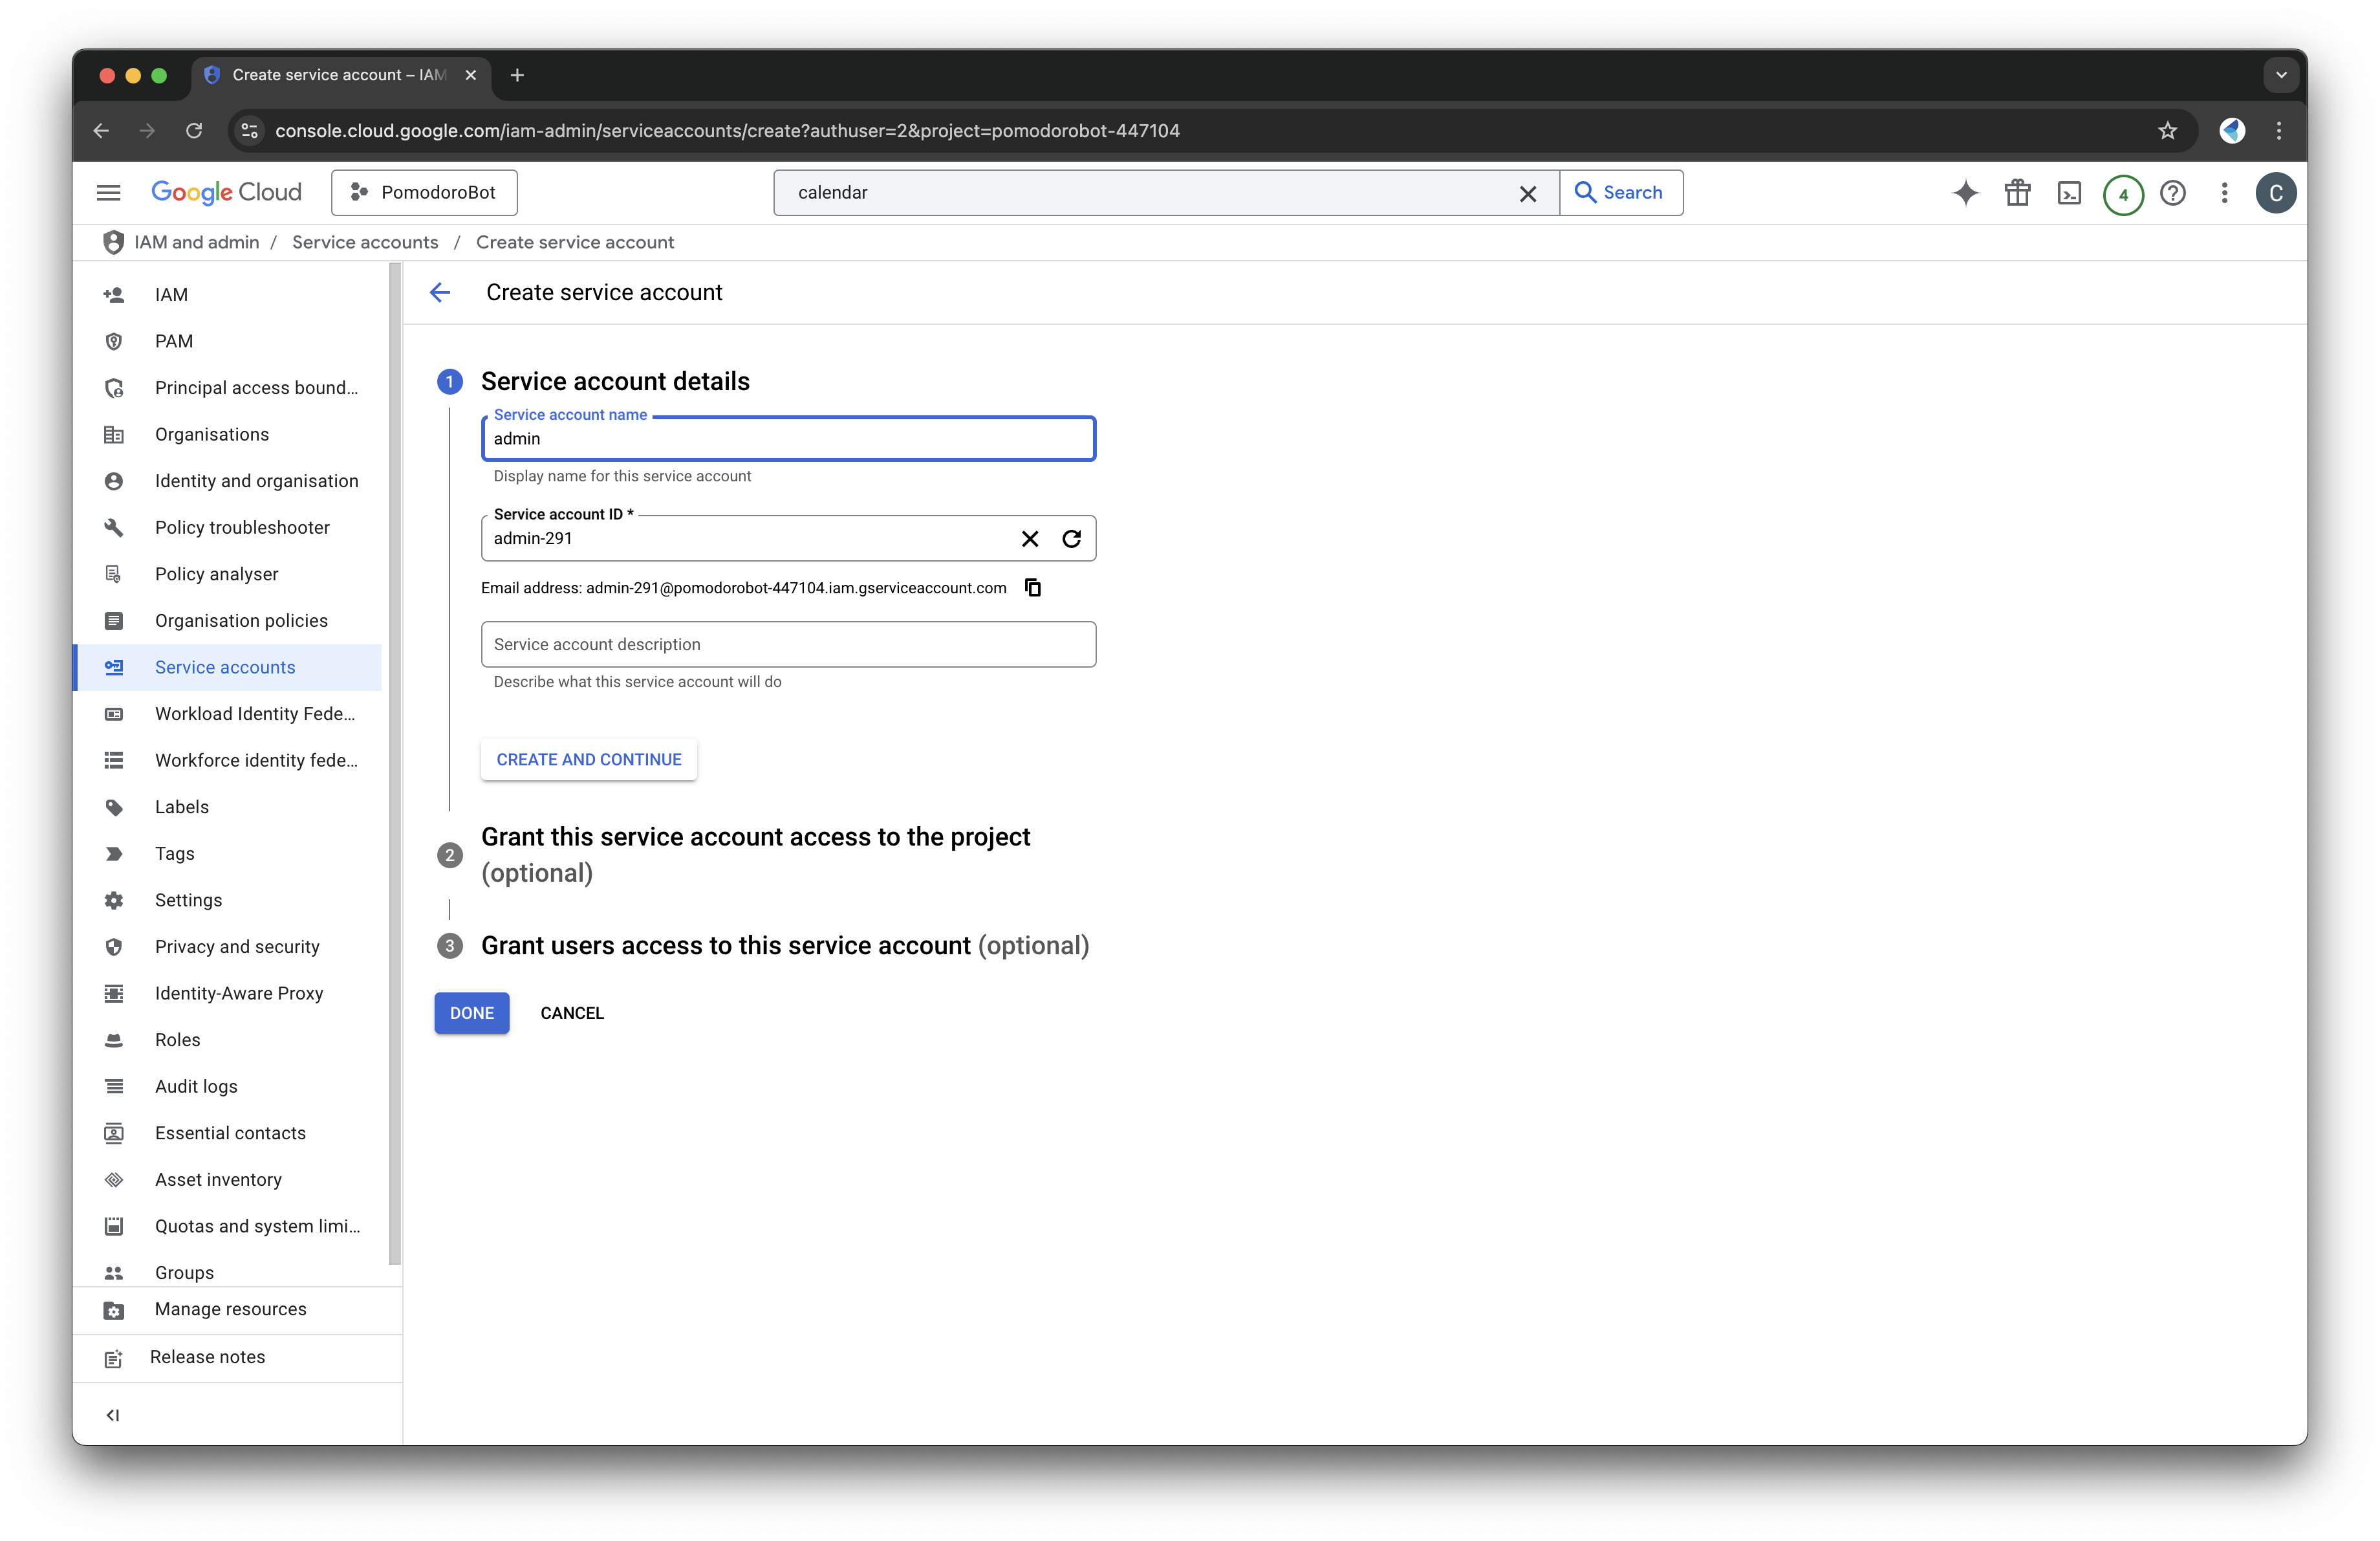
Task: Open the main navigation hamburger menu
Action: (108, 192)
